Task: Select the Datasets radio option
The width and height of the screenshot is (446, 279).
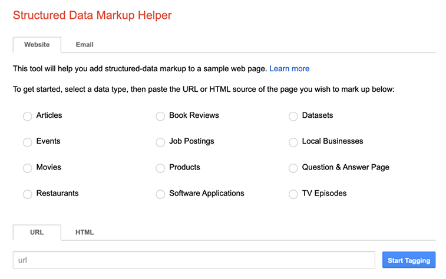Action: pyautogui.click(x=293, y=117)
